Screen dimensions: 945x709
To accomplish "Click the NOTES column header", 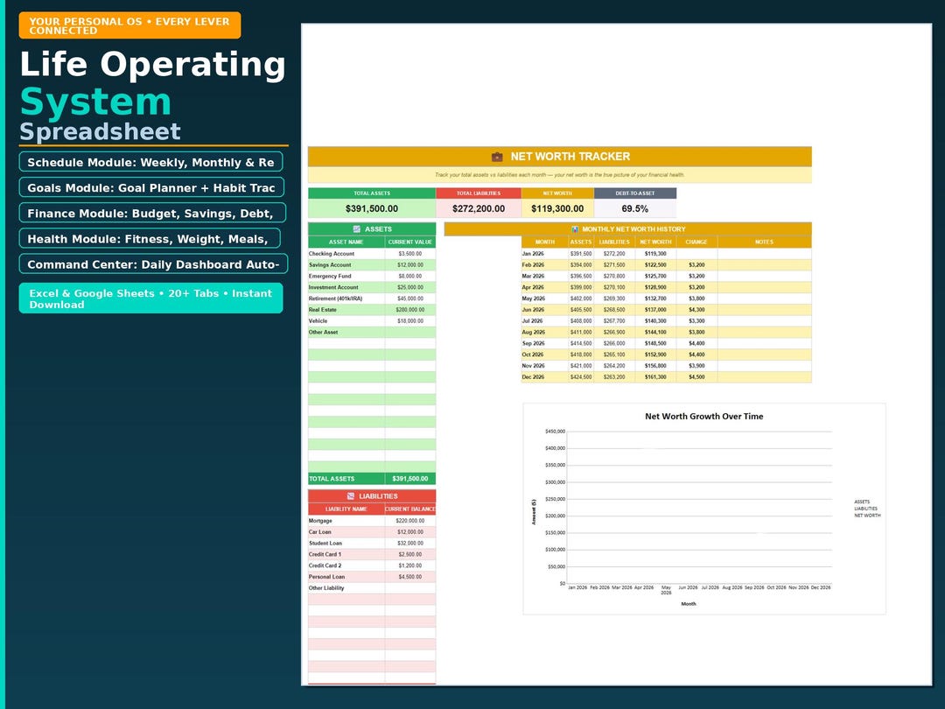I will click(764, 242).
